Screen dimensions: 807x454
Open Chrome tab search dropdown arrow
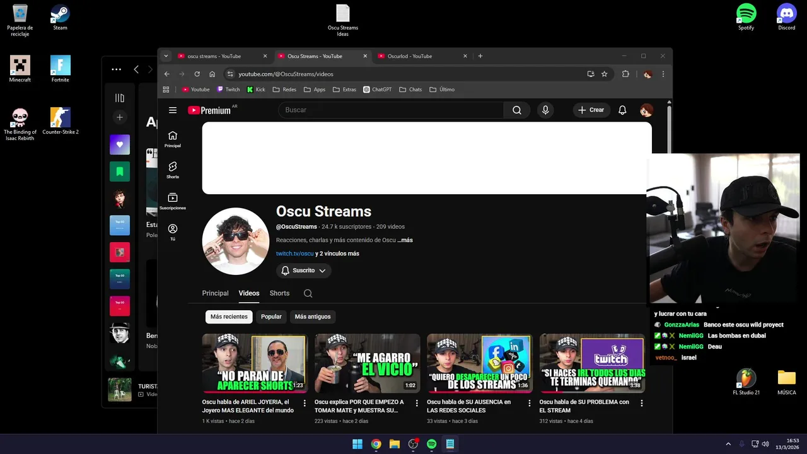(166, 56)
